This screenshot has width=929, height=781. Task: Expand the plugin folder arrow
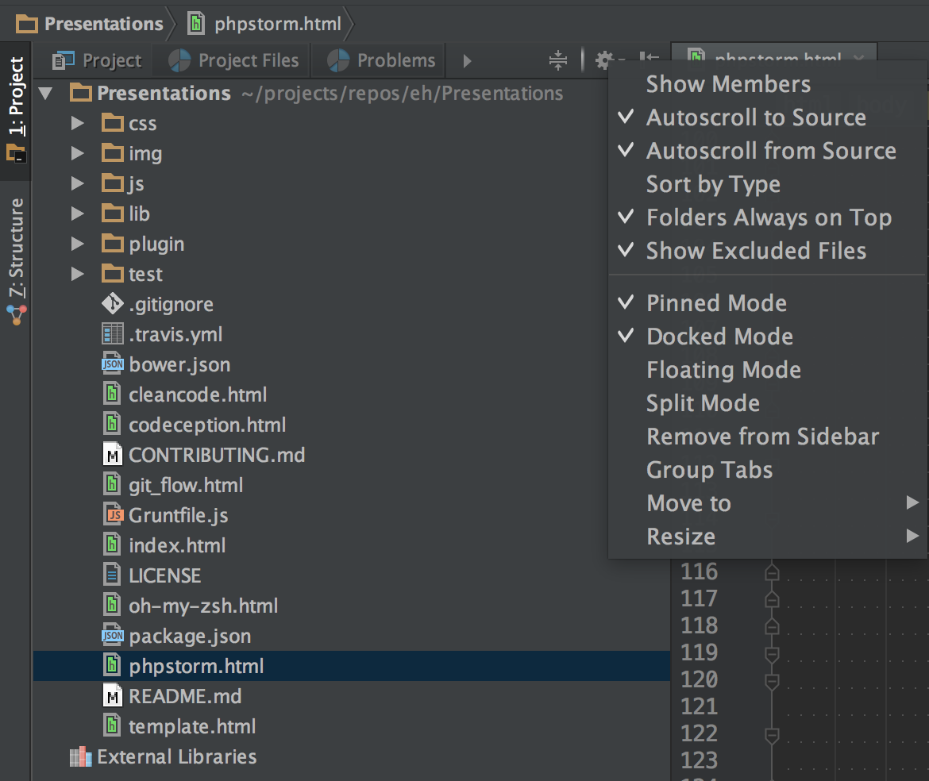point(77,244)
